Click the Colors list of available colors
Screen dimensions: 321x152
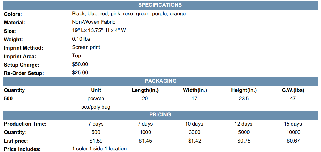[x=129, y=14]
